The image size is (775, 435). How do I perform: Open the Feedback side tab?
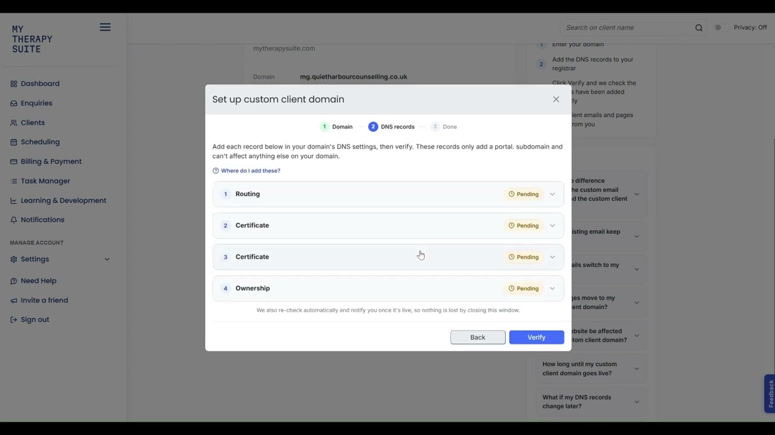(770, 394)
